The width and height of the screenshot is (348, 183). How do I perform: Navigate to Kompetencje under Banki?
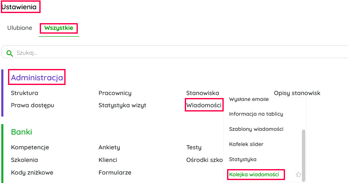30,147
